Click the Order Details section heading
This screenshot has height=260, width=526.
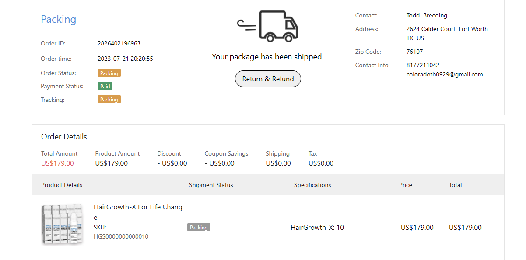64,137
